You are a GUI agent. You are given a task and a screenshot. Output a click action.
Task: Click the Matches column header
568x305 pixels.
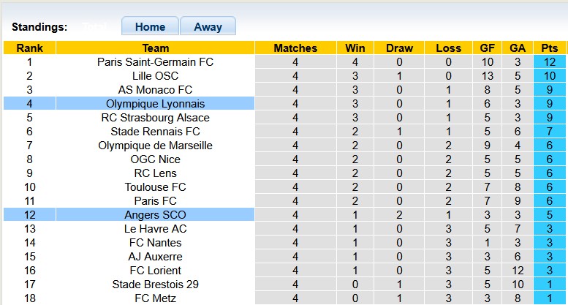(x=295, y=48)
